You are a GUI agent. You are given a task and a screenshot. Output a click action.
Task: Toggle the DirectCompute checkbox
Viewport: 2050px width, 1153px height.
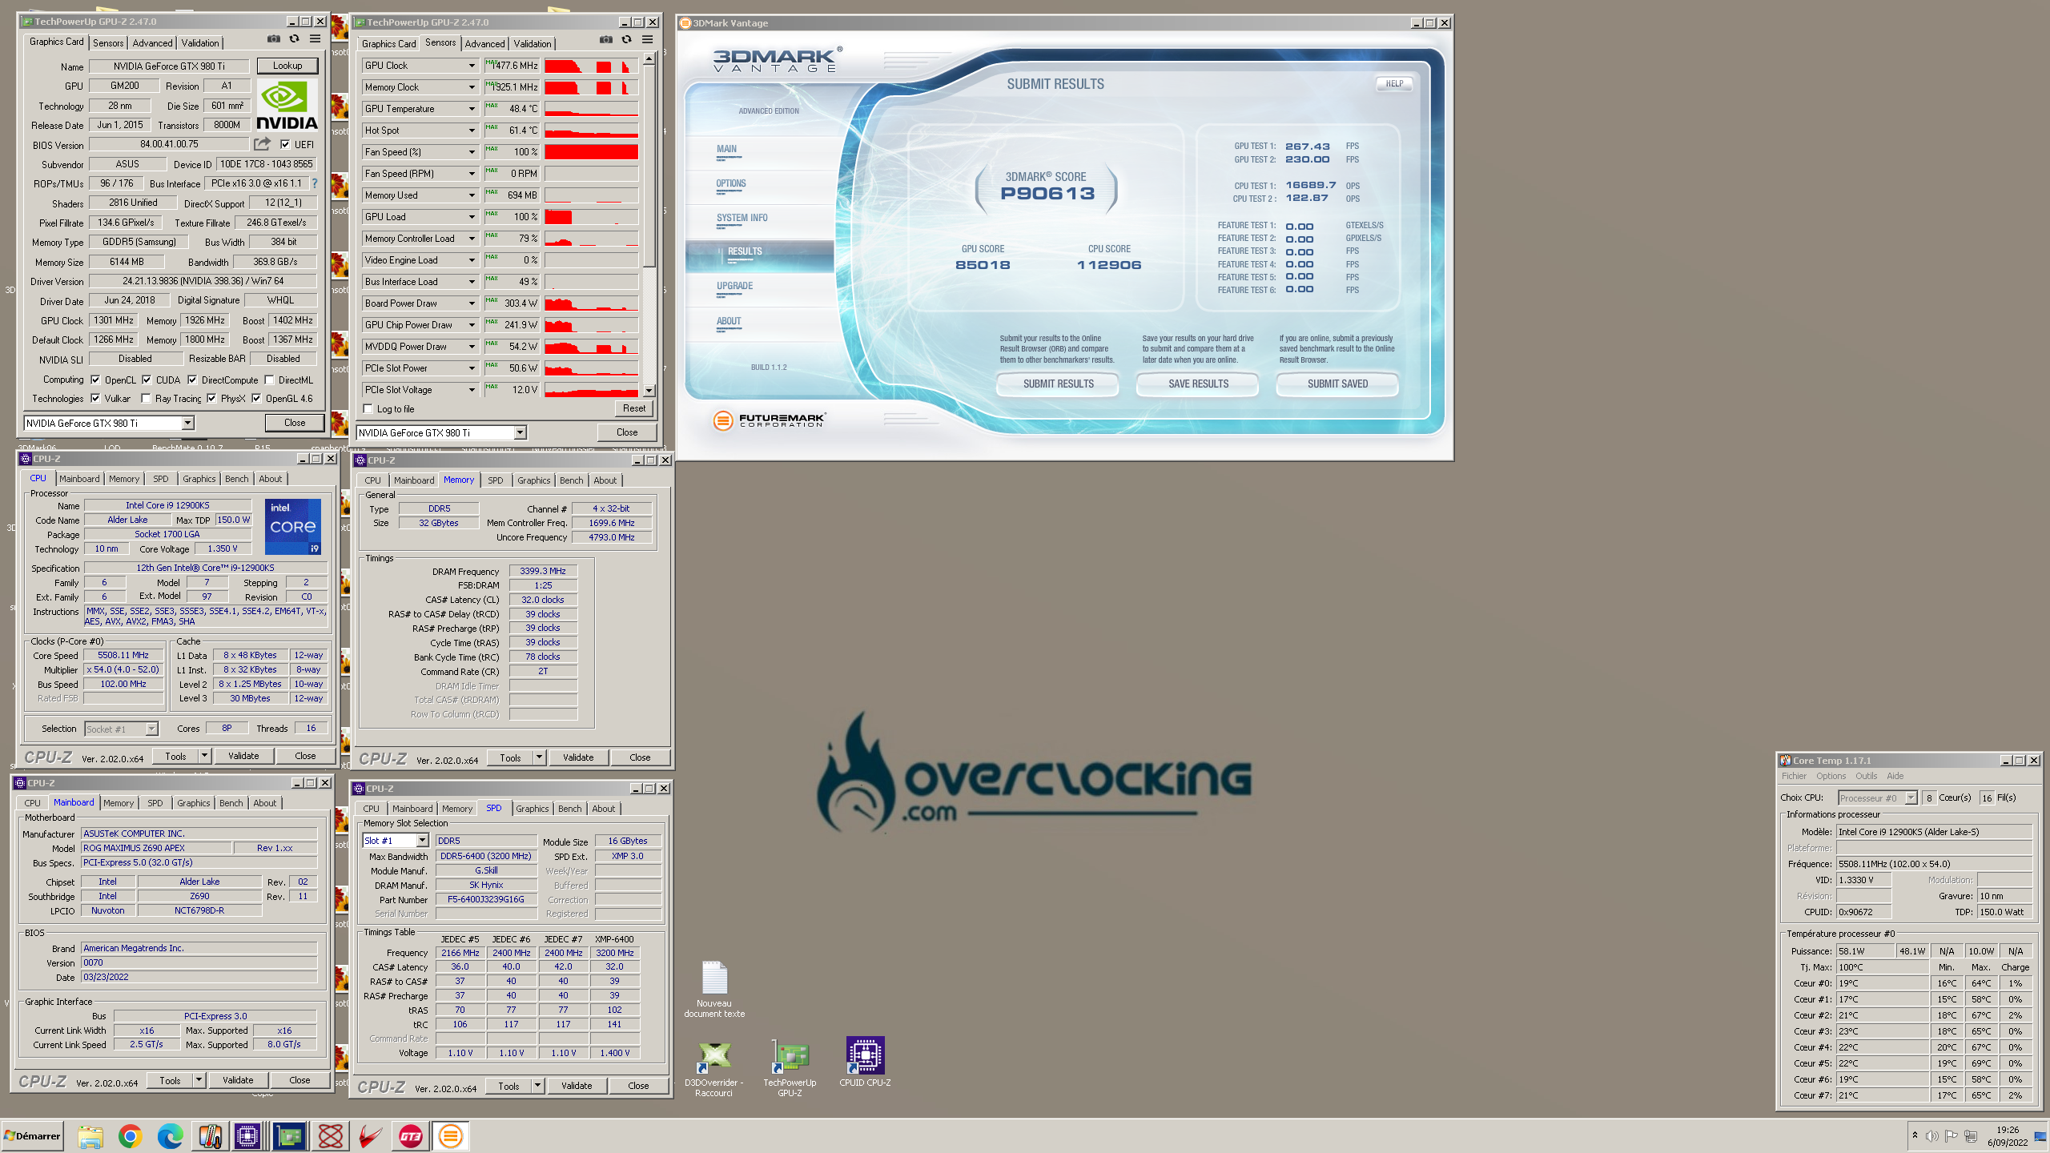coord(192,380)
